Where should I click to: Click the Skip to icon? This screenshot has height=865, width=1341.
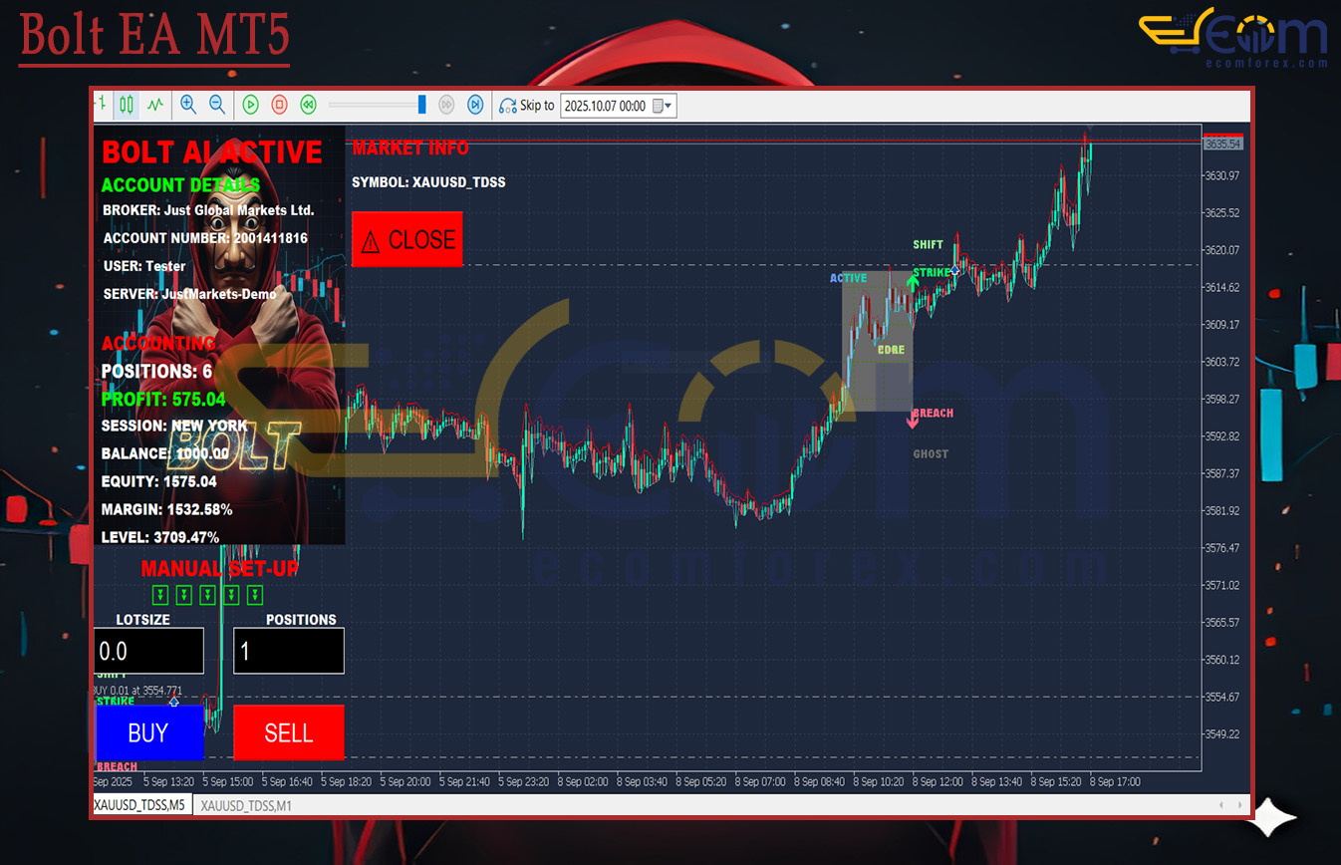point(508,105)
